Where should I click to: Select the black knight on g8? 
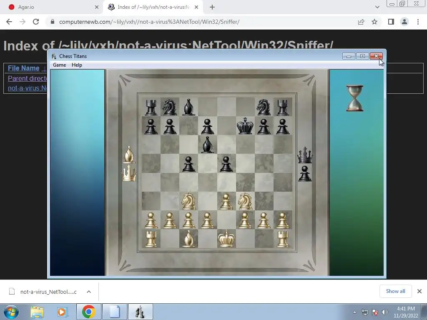click(264, 107)
